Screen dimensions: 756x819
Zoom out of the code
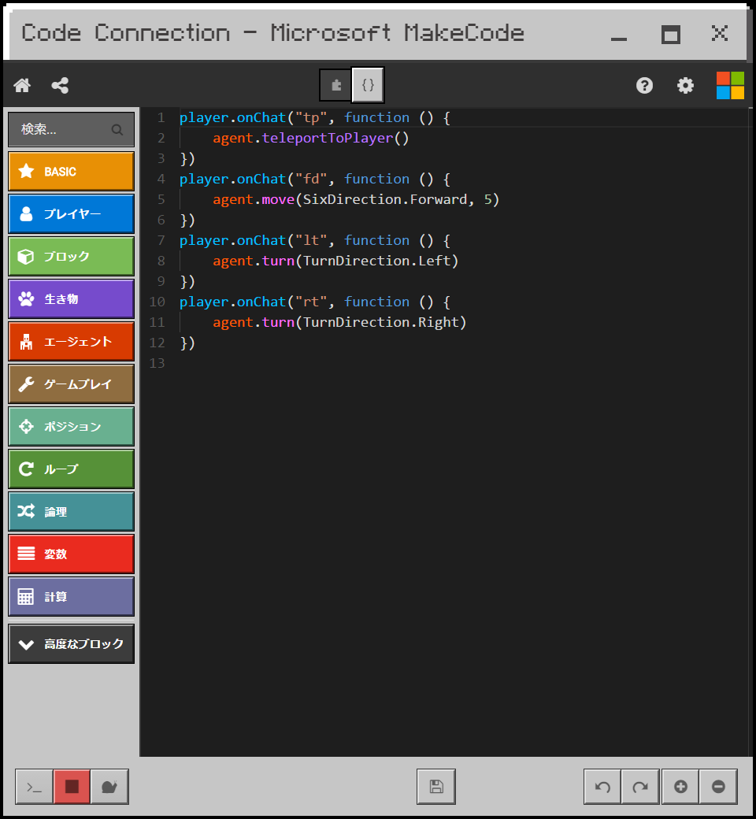(x=717, y=786)
